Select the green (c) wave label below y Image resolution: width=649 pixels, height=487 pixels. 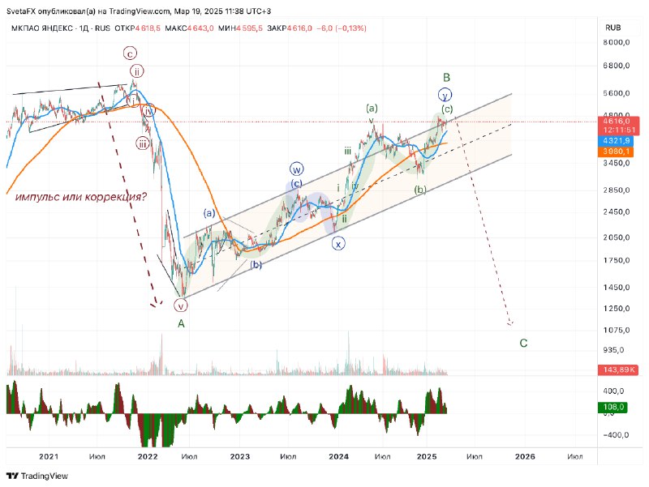(x=447, y=109)
